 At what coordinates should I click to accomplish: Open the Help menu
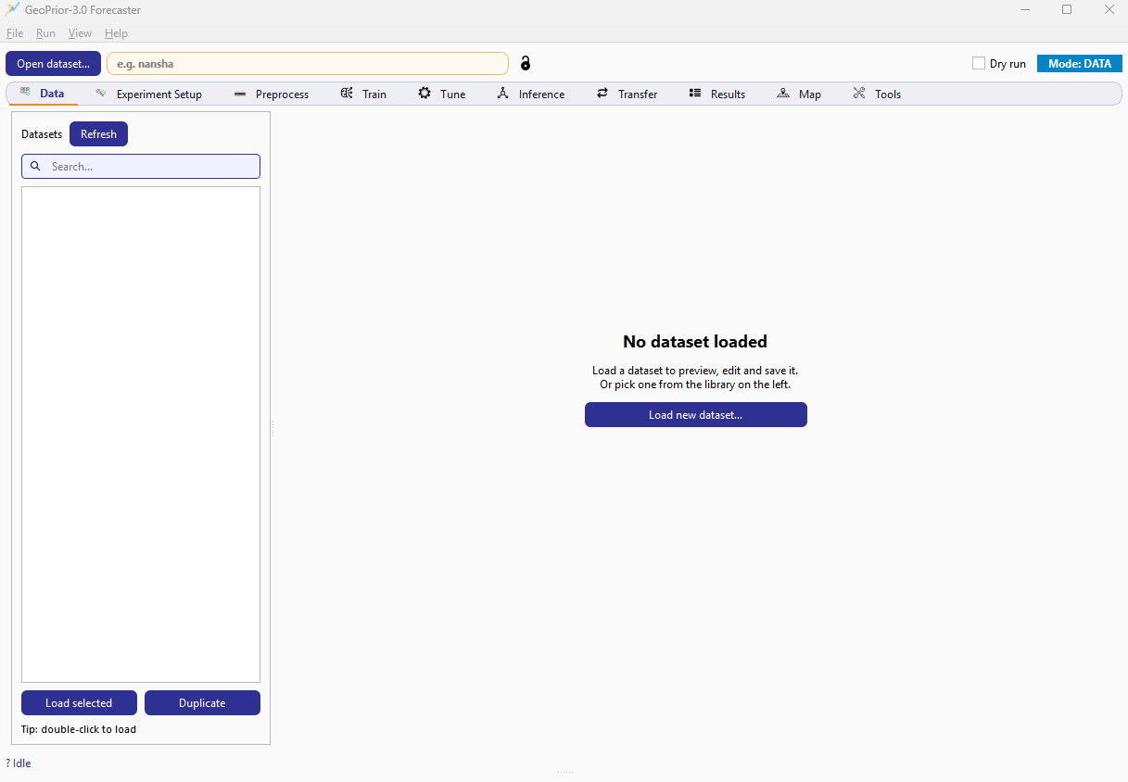[x=116, y=33]
